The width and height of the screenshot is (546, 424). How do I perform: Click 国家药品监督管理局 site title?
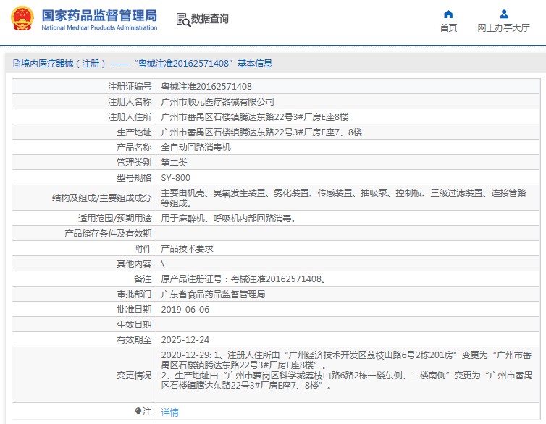tap(99, 15)
